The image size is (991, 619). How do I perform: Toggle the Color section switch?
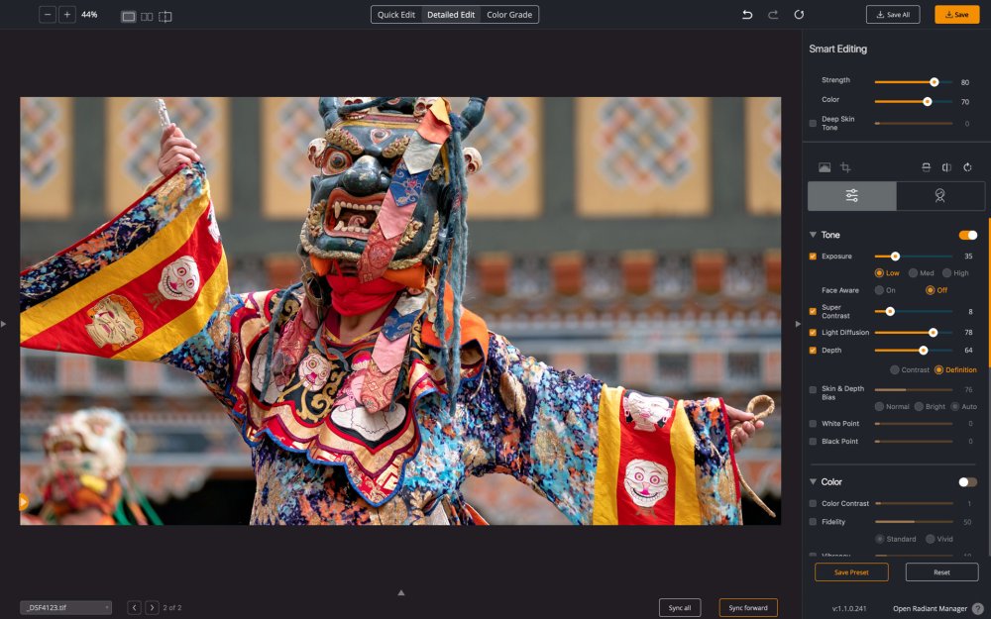[967, 482]
